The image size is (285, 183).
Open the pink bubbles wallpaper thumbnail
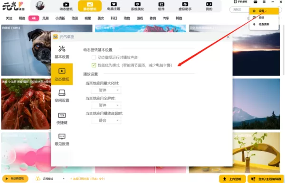(26, 153)
